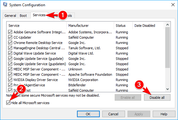
Task: Click the System Configuration title bar icon
Action: pyautogui.click(x=5, y=5)
